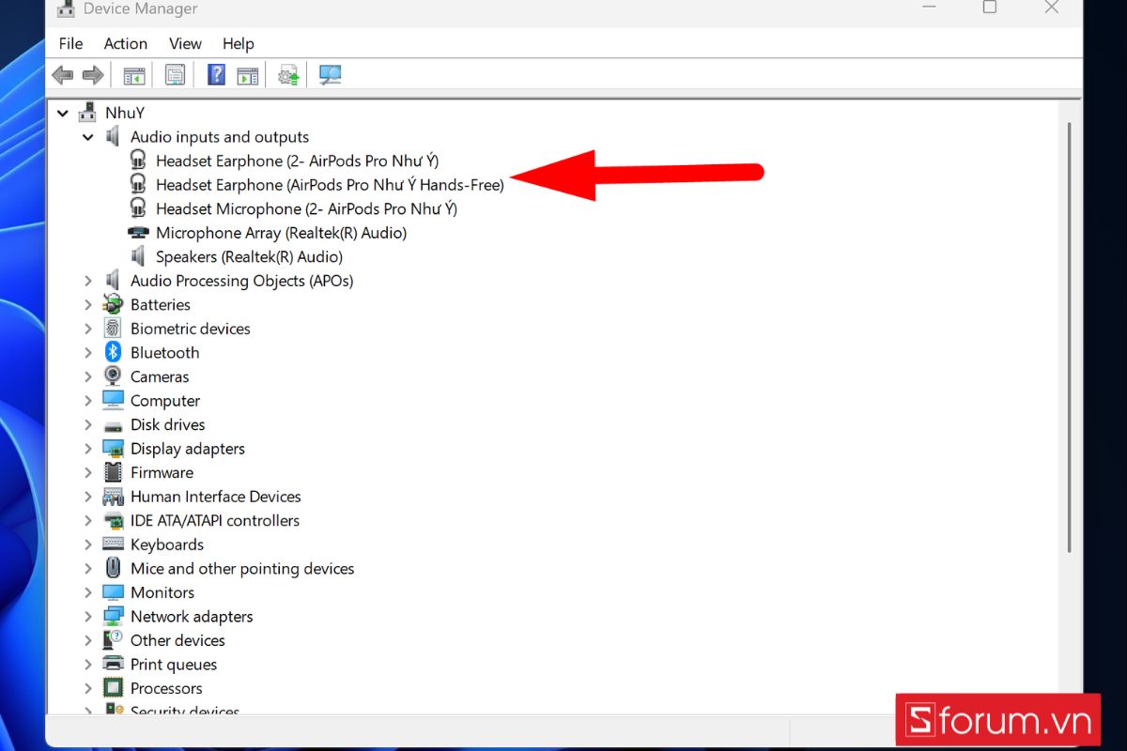The height and width of the screenshot is (751, 1127).
Task: Click the Disk drives icon
Action: (x=113, y=425)
